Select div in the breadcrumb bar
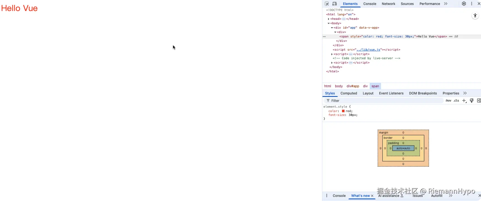This screenshot has height=201, width=481. click(x=365, y=86)
